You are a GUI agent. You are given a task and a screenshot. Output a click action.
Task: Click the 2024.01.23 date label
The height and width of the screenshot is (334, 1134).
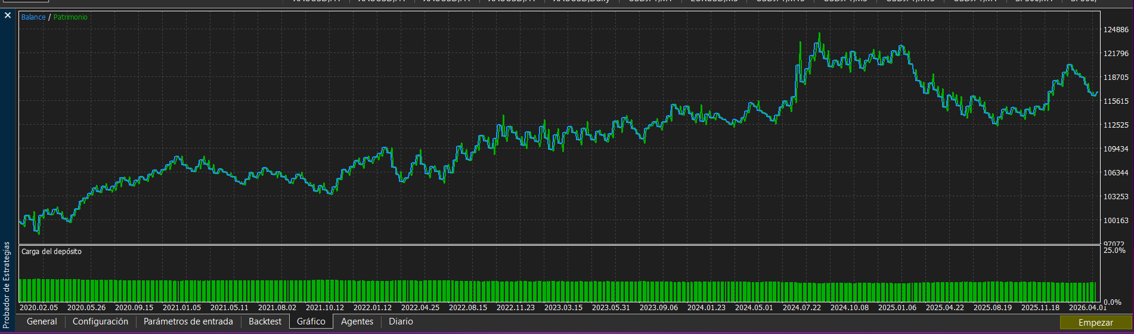[707, 308]
